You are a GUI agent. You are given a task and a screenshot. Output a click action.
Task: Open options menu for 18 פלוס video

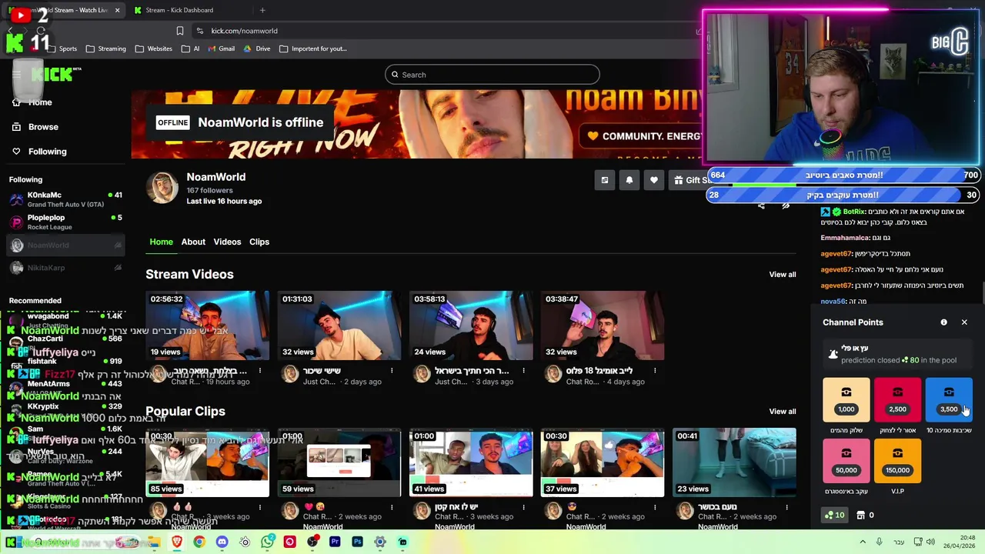pos(655,371)
